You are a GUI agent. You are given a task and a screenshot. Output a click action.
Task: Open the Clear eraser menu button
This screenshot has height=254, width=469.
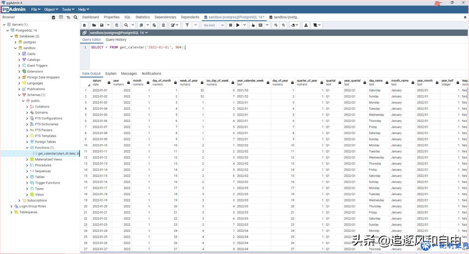tap(294, 25)
